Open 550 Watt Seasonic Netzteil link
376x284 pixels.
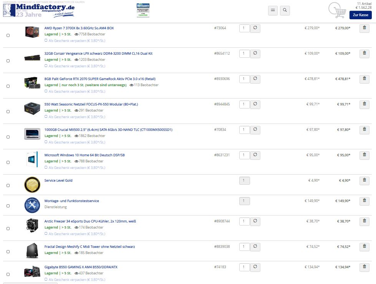click(91, 104)
